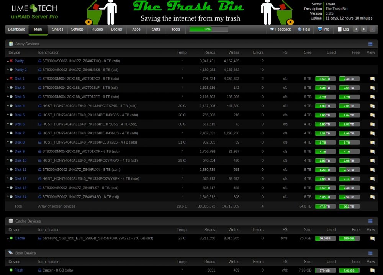
Task: Click the red X status icon for Disk 1
Action: pos(11,79)
